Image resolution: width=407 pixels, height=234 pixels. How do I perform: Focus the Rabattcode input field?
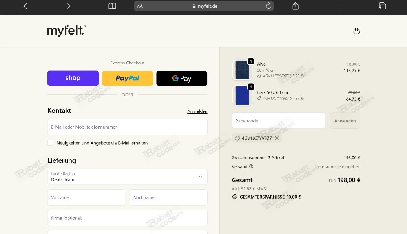[x=278, y=121]
